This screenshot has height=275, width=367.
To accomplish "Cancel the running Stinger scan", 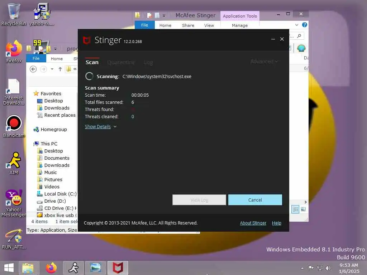I will click(x=255, y=200).
